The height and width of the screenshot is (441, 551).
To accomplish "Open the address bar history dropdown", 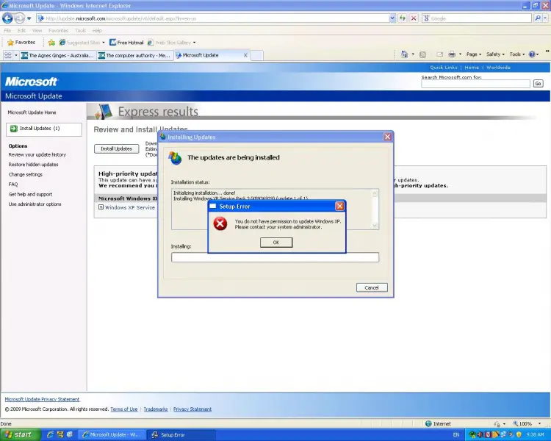I will click(392, 18).
